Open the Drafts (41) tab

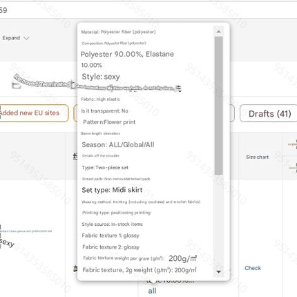(x=269, y=113)
